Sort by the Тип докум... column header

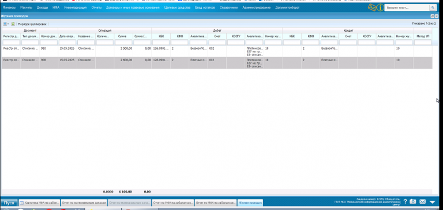30,36
